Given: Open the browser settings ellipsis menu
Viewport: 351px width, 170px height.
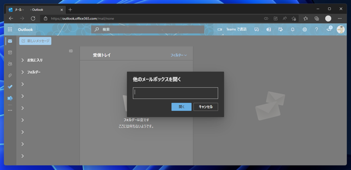Looking at the screenshot, I should coord(339,18).
